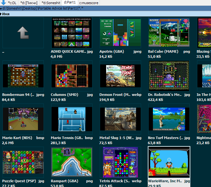
Task: Select the Apotris (GBA) thumbnail
Action: tap(120, 33)
